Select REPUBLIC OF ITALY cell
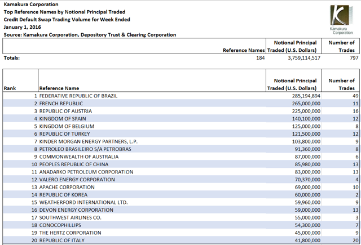361x245 pixels. (62, 240)
